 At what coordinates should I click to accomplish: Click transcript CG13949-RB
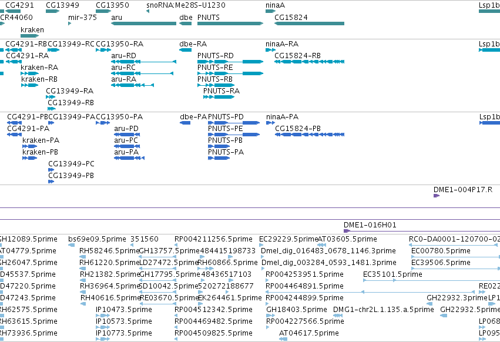[x=52, y=109]
